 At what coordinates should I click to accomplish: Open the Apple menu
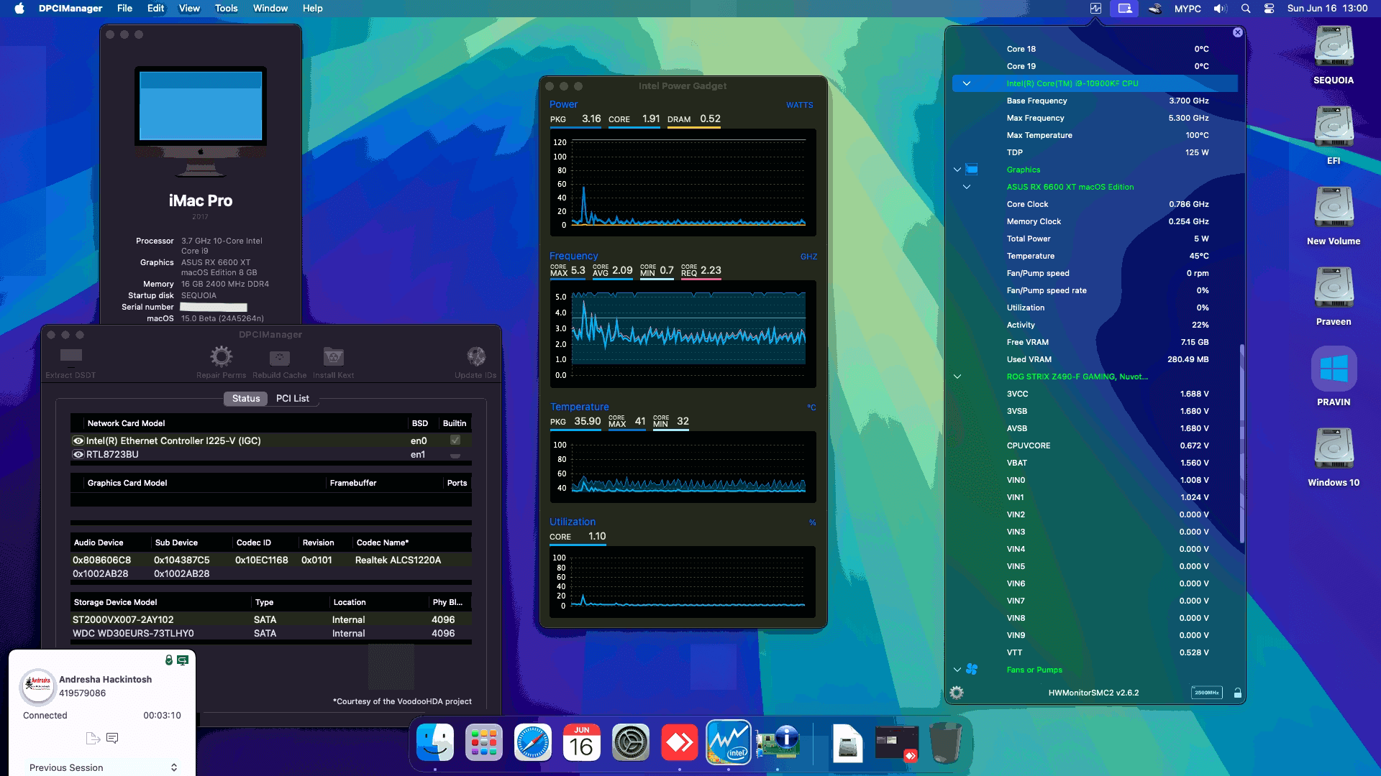[19, 9]
